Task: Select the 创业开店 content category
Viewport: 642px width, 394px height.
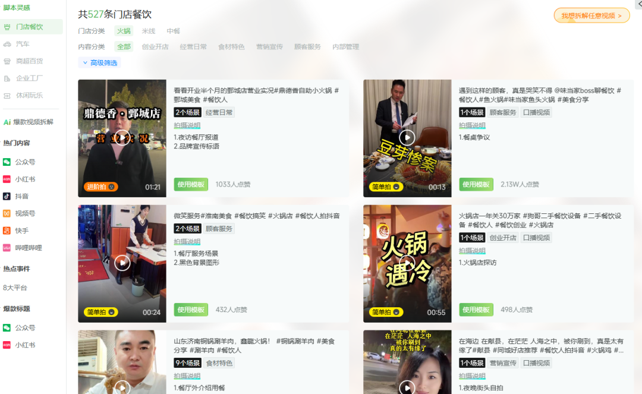Action: [155, 46]
